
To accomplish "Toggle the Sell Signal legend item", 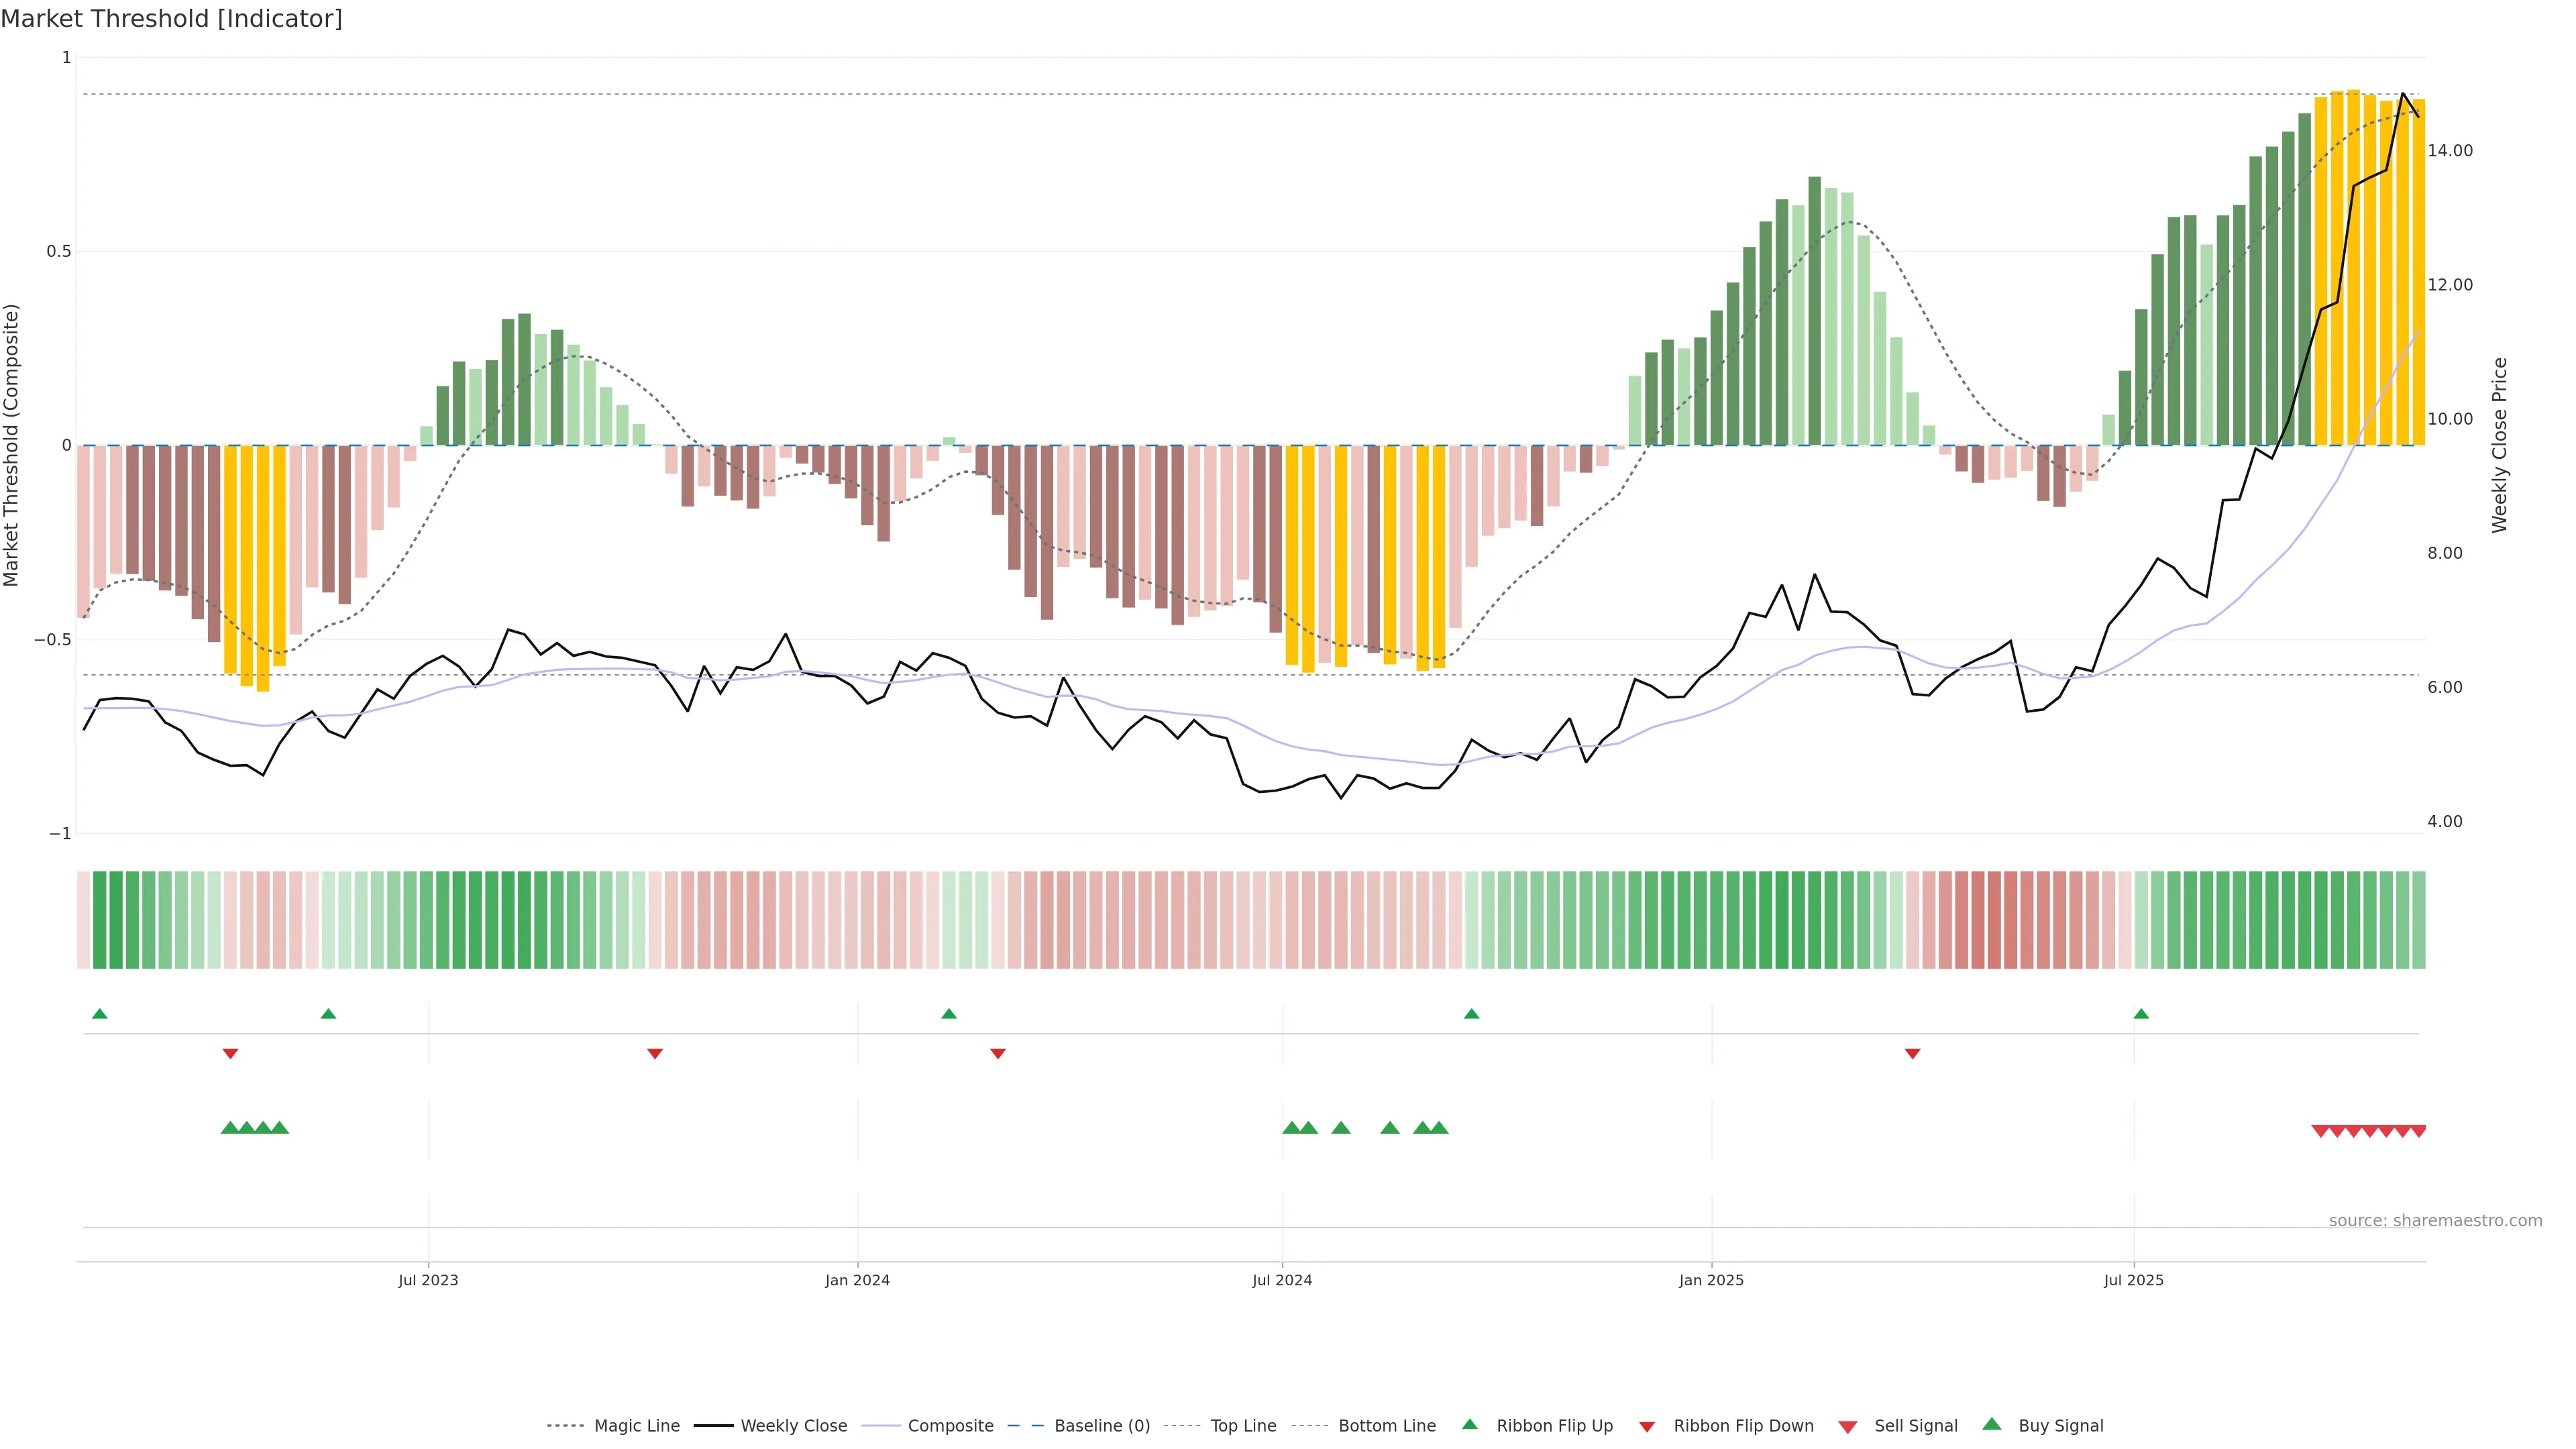I will (x=1915, y=1426).
